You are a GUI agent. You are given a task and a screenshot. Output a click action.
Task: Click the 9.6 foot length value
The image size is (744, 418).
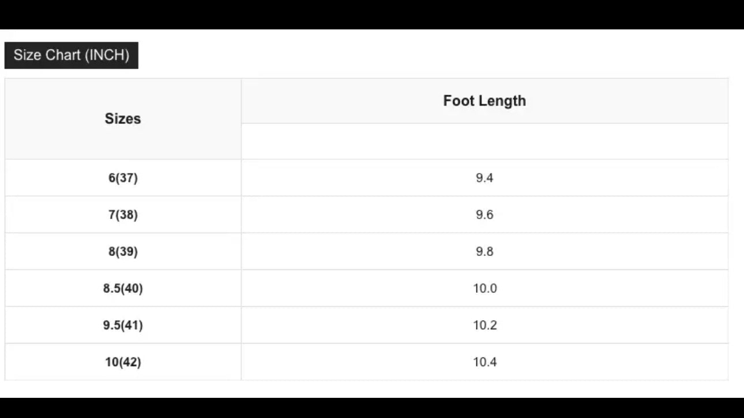coord(484,214)
